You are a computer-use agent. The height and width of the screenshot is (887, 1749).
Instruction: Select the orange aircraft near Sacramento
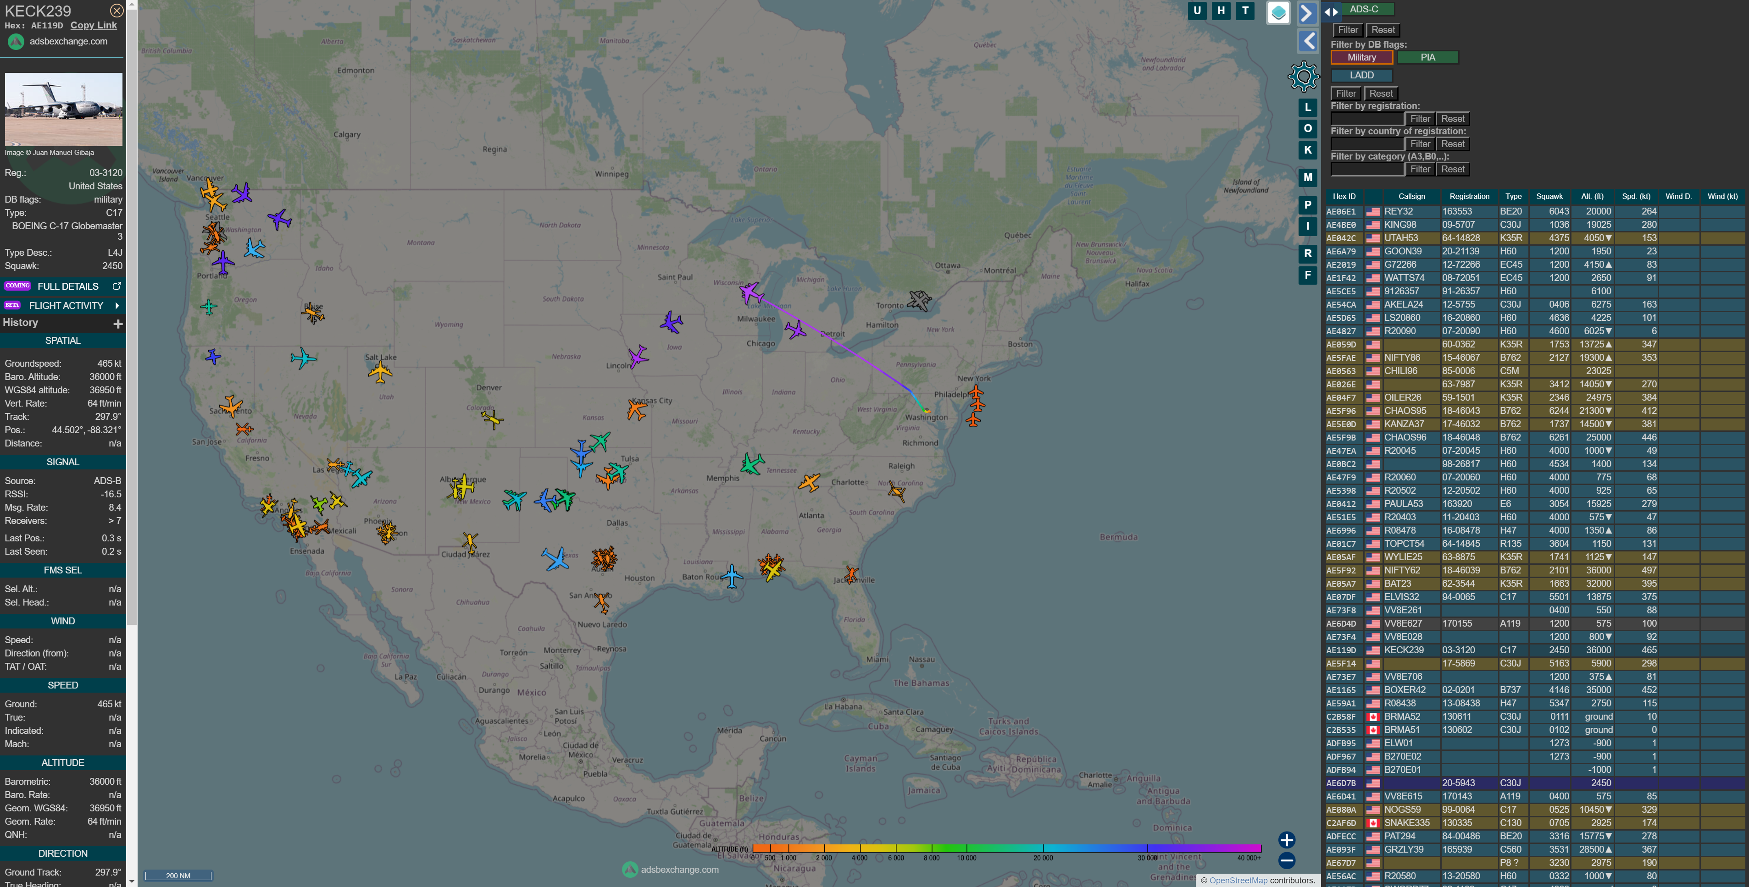(x=231, y=406)
